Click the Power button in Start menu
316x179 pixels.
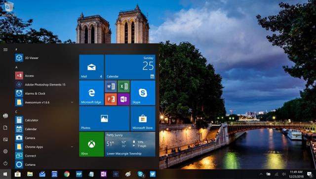tap(5, 163)
